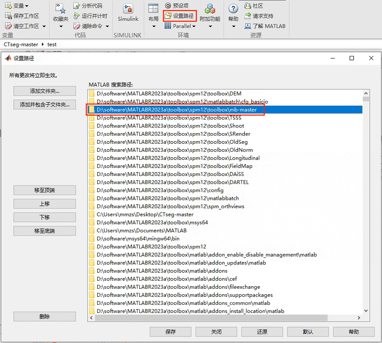Expand the 收藏夹 dropdown arrow

click(61, 26)
